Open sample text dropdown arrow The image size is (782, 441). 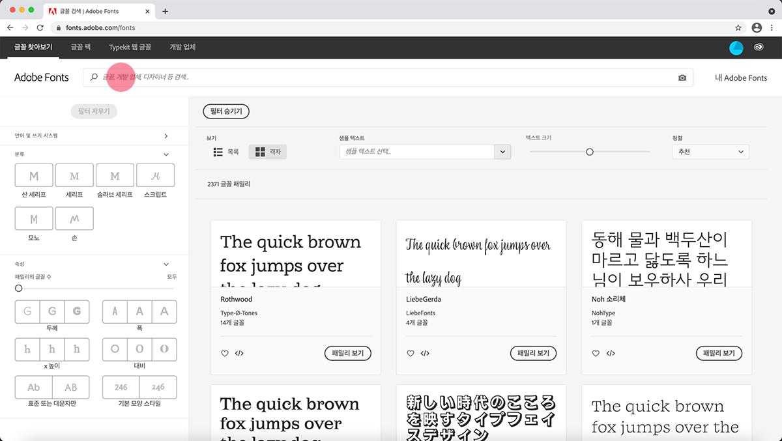tap(502, 152)
